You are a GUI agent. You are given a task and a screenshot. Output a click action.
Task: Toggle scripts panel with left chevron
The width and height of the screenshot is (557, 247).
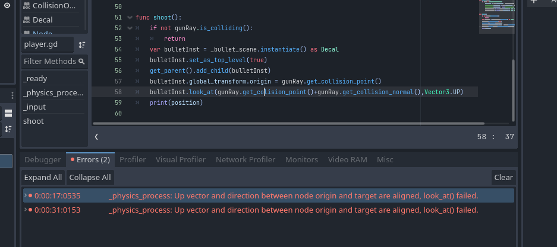[x=96, y=137]
